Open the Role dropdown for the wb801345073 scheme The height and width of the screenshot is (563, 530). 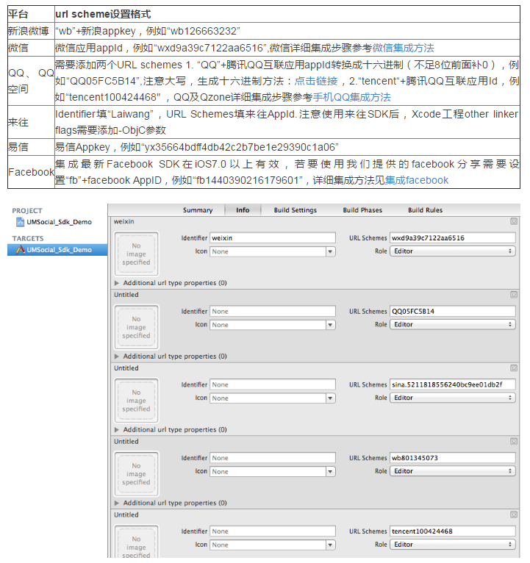(x=452, y=472)
